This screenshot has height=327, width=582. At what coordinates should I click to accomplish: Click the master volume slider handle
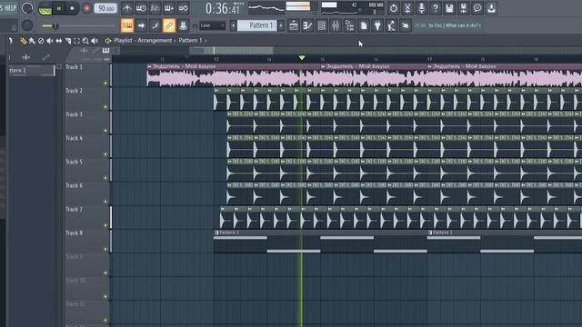tap(55, 25)
